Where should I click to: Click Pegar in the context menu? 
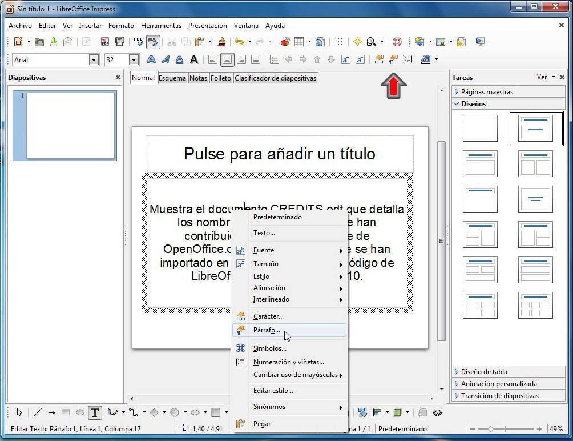pyautogui.click(x=289, y=424)
